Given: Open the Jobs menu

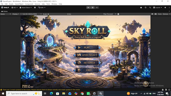Looking at the screenshot, I should pyautogui.click(x=43, y=4).
